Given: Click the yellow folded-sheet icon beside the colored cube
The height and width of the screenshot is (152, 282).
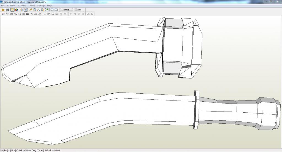Looking at the screenshot, I should coord(21,10).
